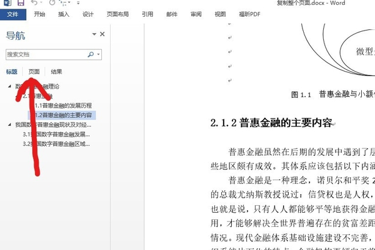Switch to the 插入 ribbon tab
The width and height of the screenshot is (375, 250).
(64, 14)
